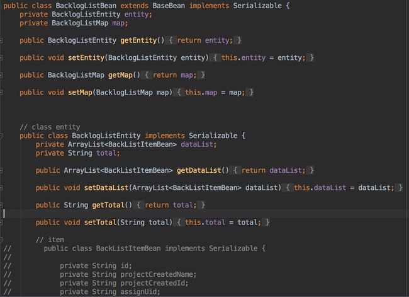Click the setDataList method name

click(x=106, y=188)
